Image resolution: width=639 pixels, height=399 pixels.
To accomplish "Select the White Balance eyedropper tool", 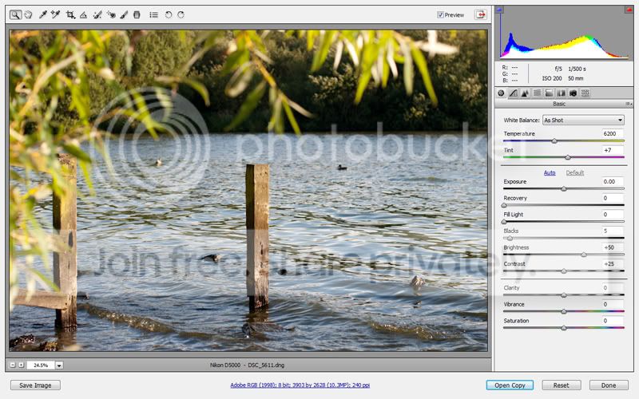I will 43,14.
